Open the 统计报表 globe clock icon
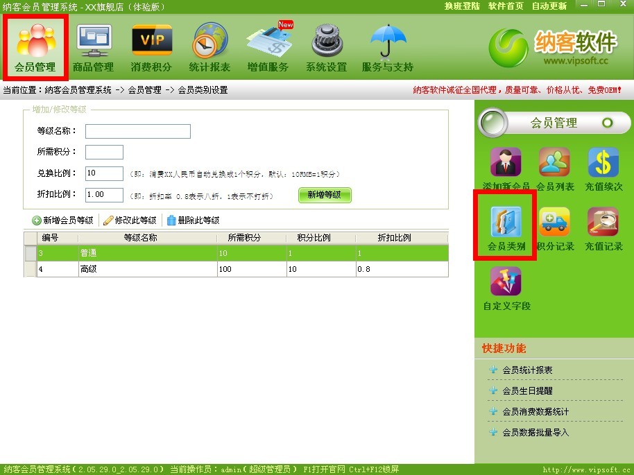The image size is (634, 475). [209, 47]
